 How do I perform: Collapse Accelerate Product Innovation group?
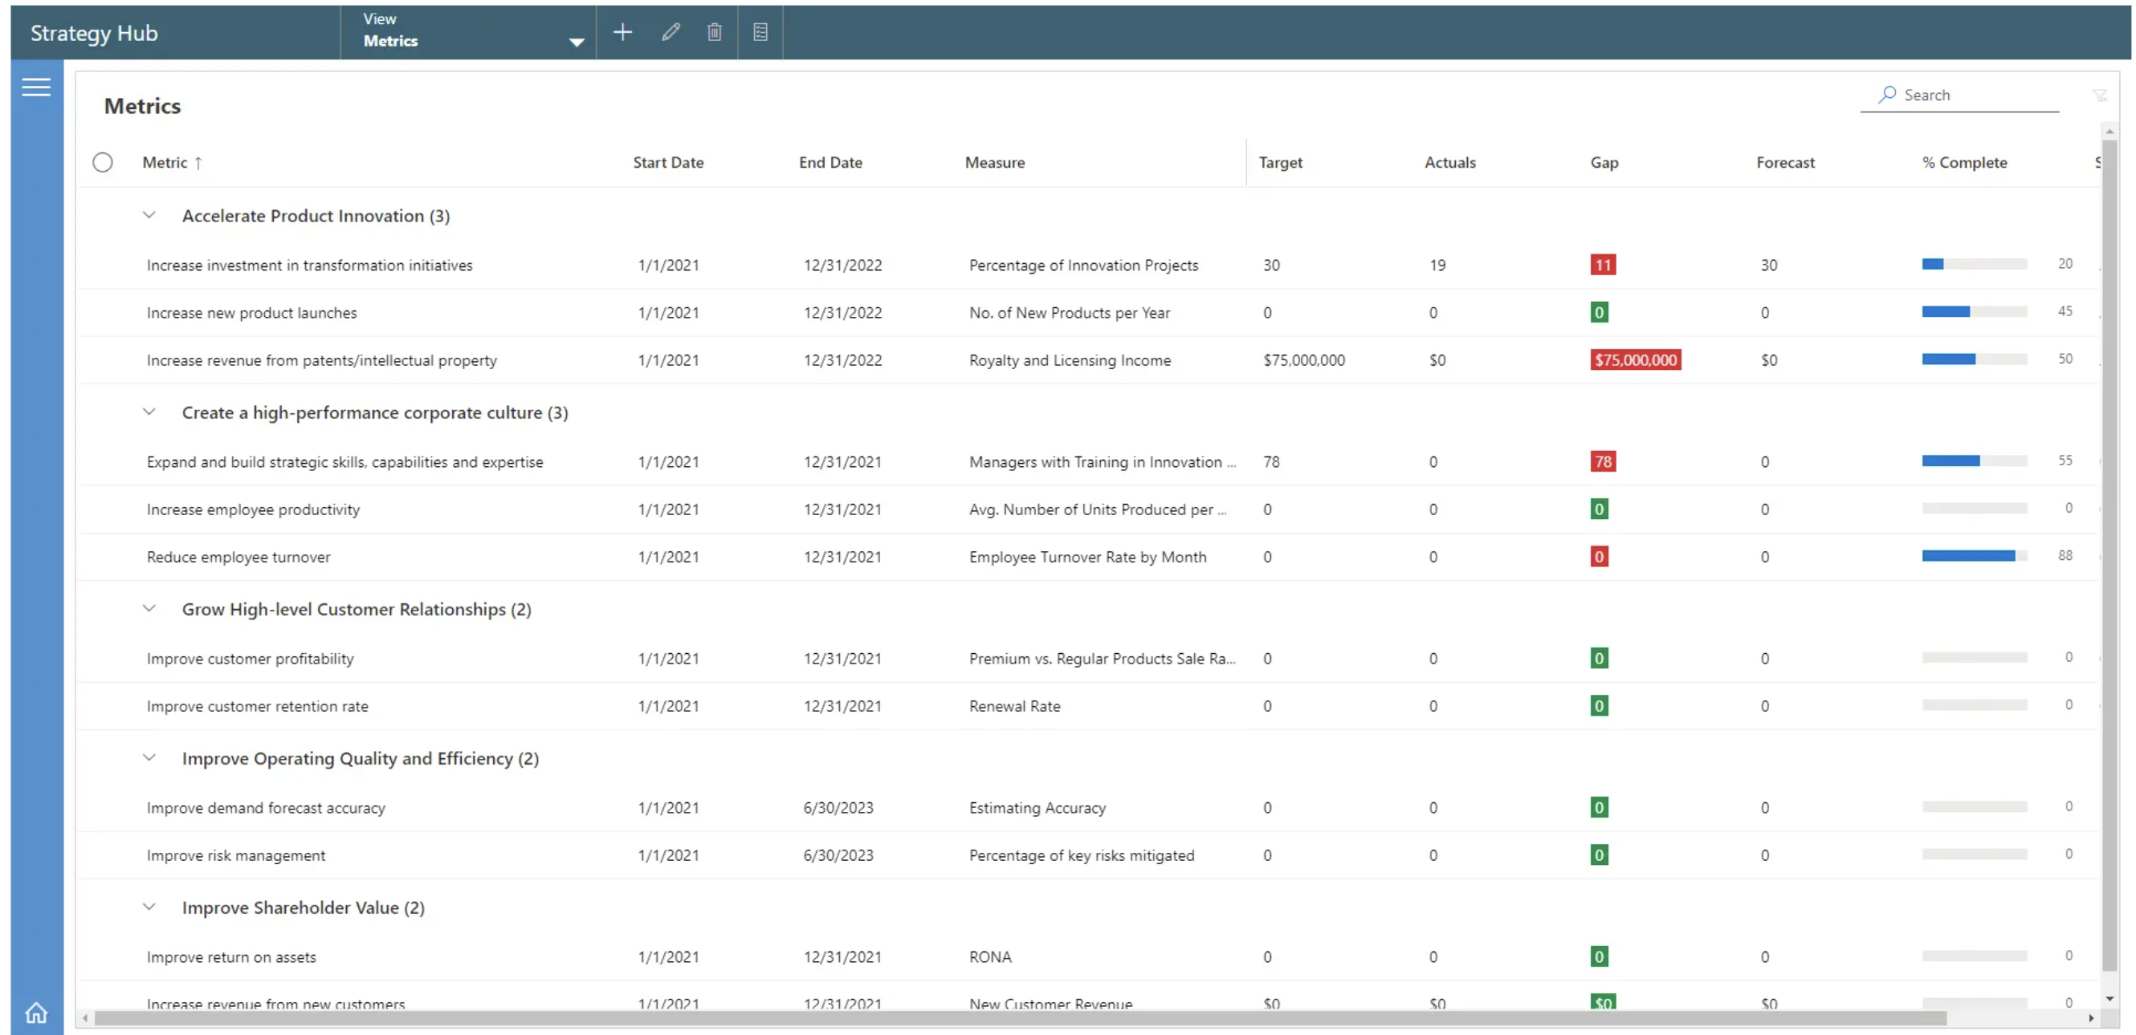149,216
